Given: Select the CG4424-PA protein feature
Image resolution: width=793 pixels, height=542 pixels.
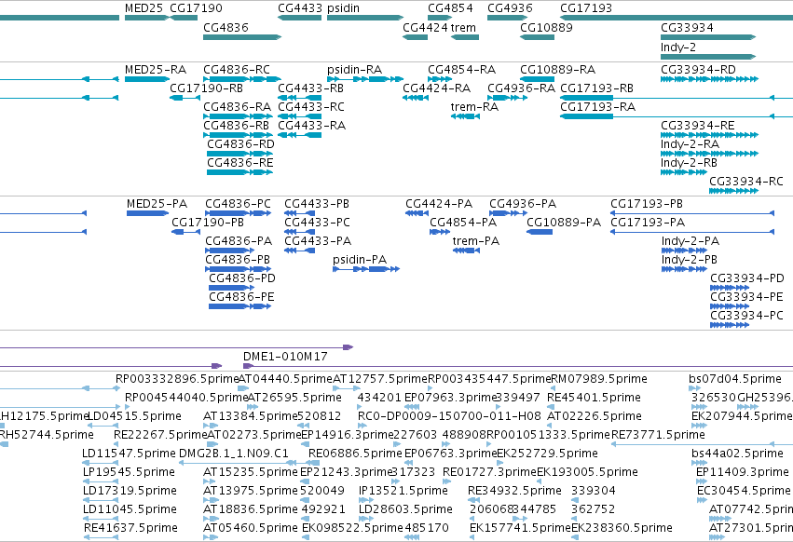Looking at the screenshot, I should click(417, 213).
